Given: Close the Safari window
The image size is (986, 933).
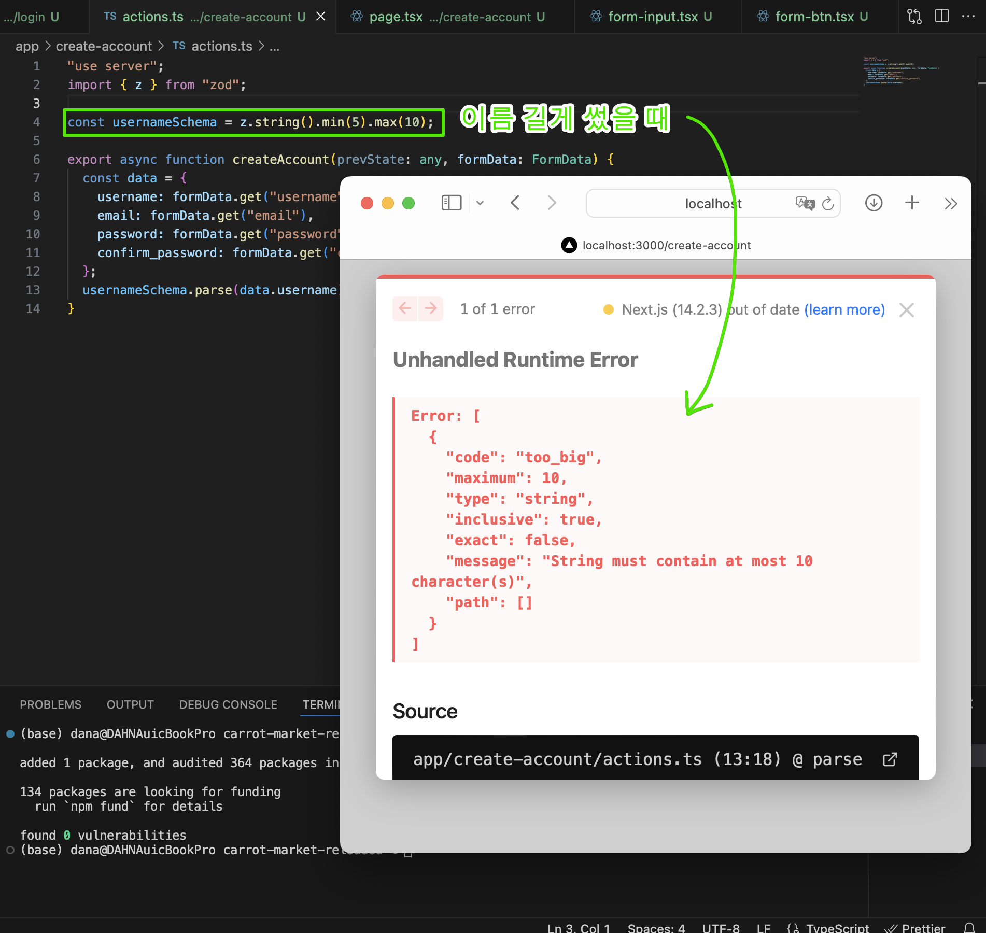Looking at the screenshot, I should (367, 203).
